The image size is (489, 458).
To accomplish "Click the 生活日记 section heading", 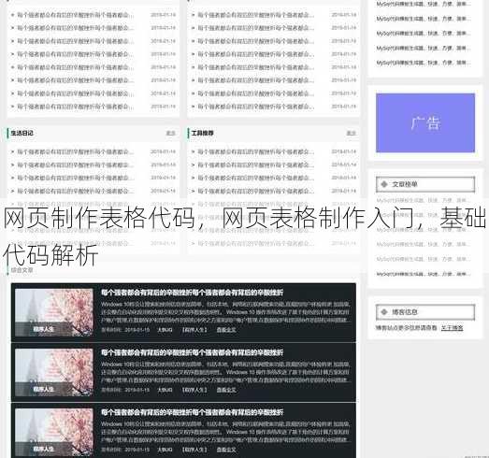I will 22,133.
